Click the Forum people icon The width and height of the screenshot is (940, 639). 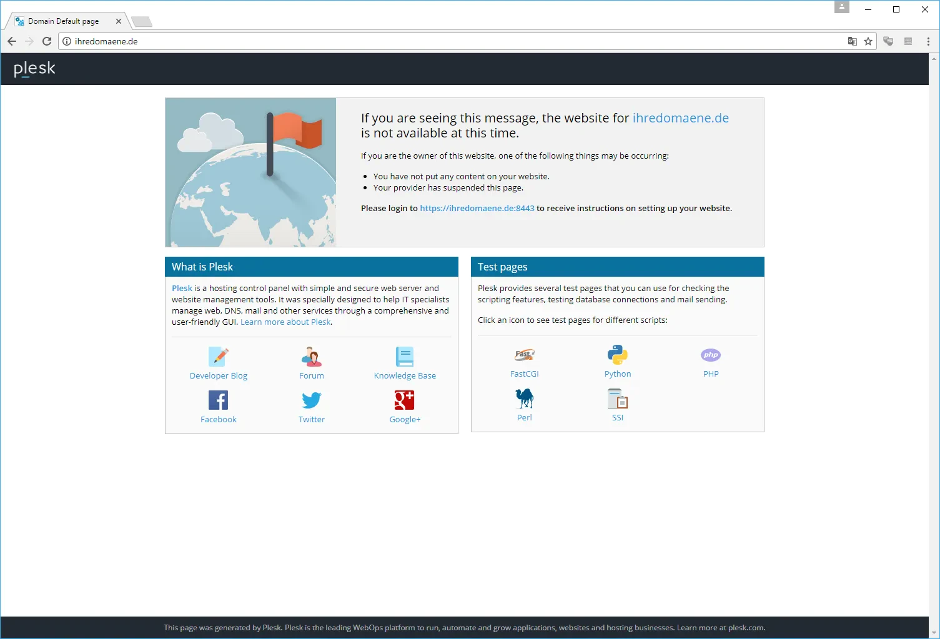click(312, 356)
